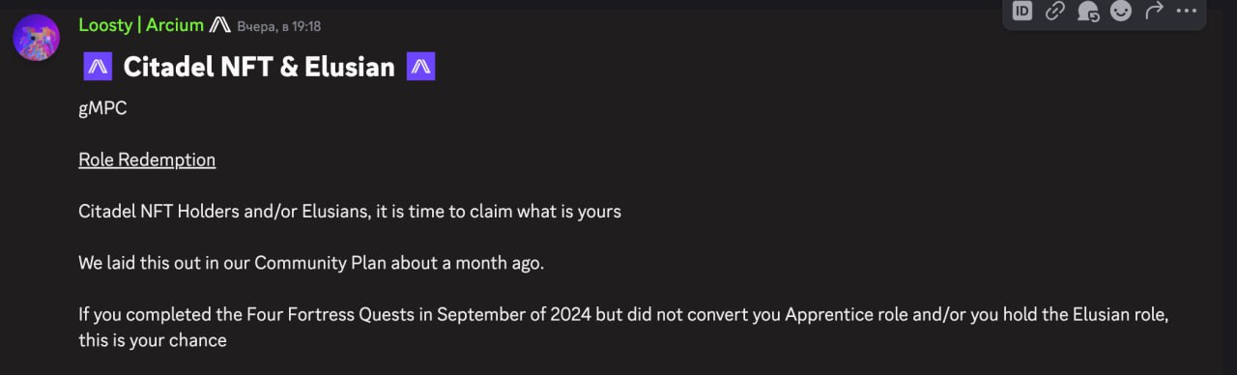The image size is (1237, 375).
Task: Click the line about Citadel NFT Holders claiming
Action: coord(350,211)
